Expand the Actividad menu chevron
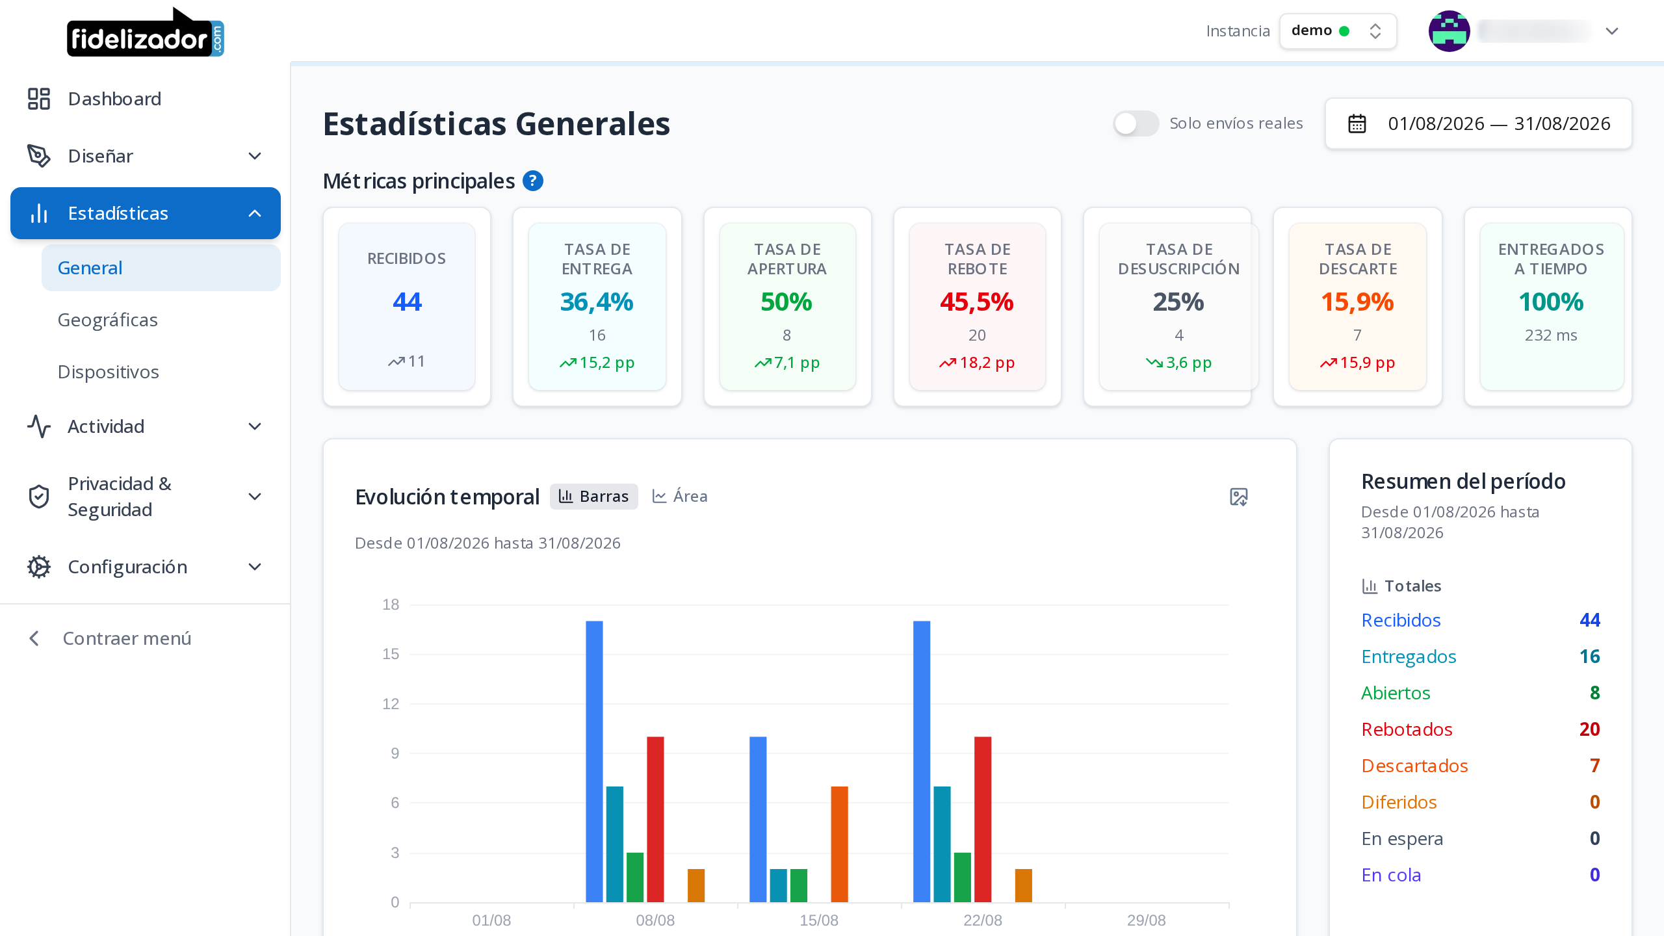 coord(255,426)
